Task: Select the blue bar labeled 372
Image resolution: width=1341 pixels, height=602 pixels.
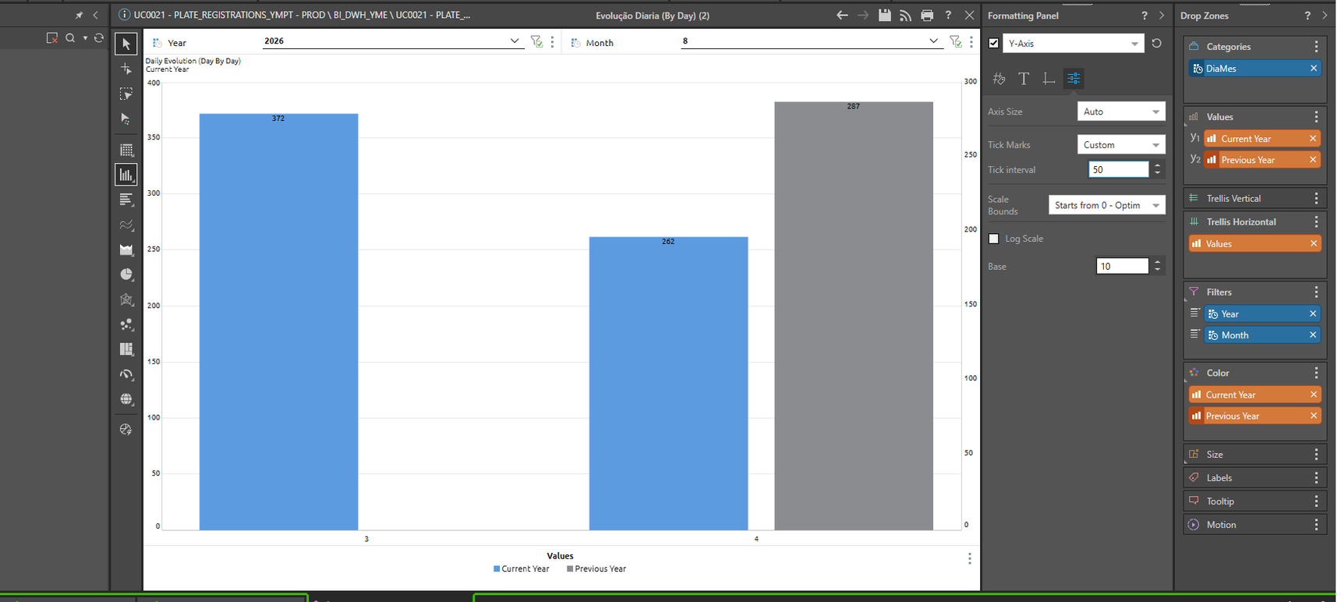Action: pyautogui.click(x=278, y=322)
